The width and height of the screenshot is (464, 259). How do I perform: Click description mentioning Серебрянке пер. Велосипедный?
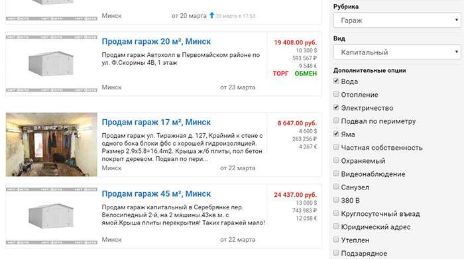coord(183,215)
